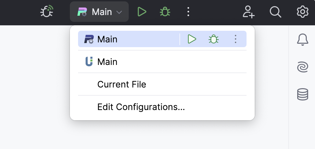
Task: Open the Database tool window icon
Action: tap(302, 94)
